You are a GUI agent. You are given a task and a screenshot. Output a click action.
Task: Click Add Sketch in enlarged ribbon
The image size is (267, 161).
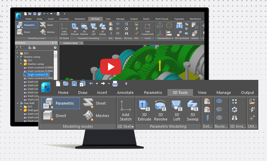(x=125, y=111)
